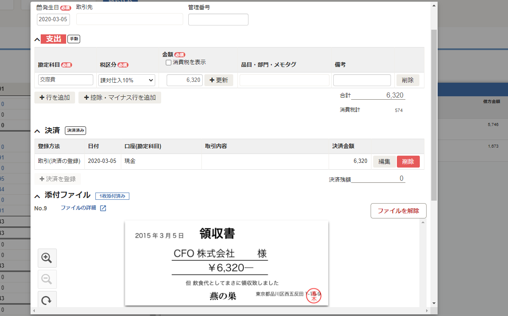The width and height of the screenshot is (508, 316).
Task: Collapse the 添付ファイル section
Action: point(37,196)
